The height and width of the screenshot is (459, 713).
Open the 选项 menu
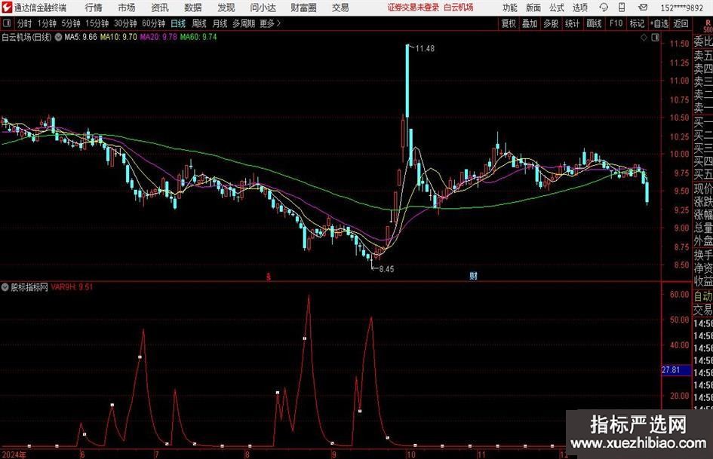pos(580,8)
